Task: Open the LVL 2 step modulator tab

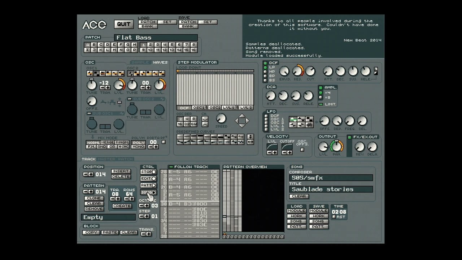Action: tap(246, 108)
